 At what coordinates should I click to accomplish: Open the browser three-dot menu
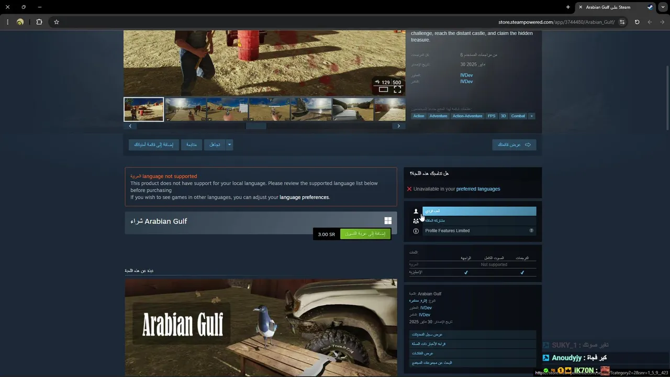[x=7, y=22]
